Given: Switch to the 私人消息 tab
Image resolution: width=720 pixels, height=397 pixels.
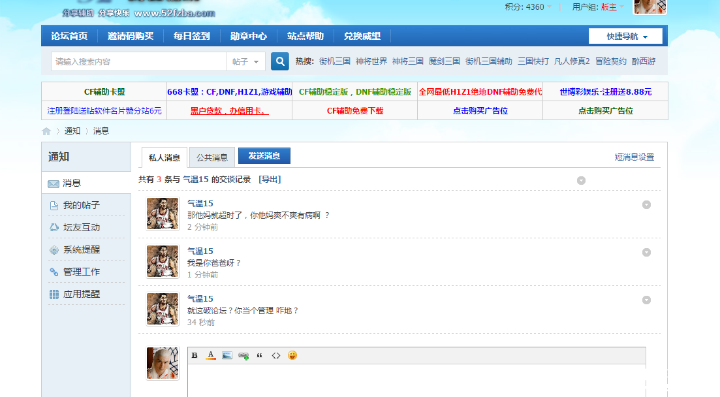Looking at the screenshot, I should click(164, 157).
